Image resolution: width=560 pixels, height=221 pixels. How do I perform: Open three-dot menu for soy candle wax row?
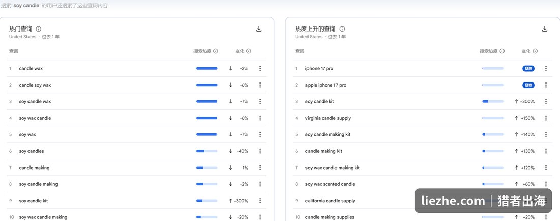coord(260,101)
